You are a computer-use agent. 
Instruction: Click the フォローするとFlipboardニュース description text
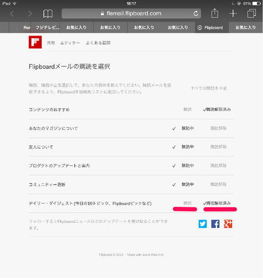[x=98, y=225]
